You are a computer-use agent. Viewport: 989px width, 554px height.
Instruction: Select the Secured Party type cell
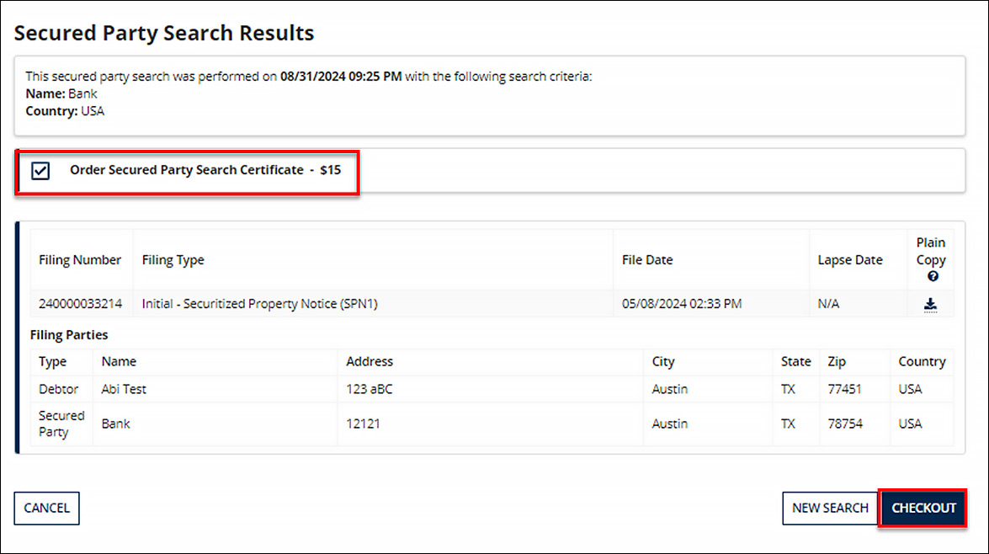coord(61,423)
